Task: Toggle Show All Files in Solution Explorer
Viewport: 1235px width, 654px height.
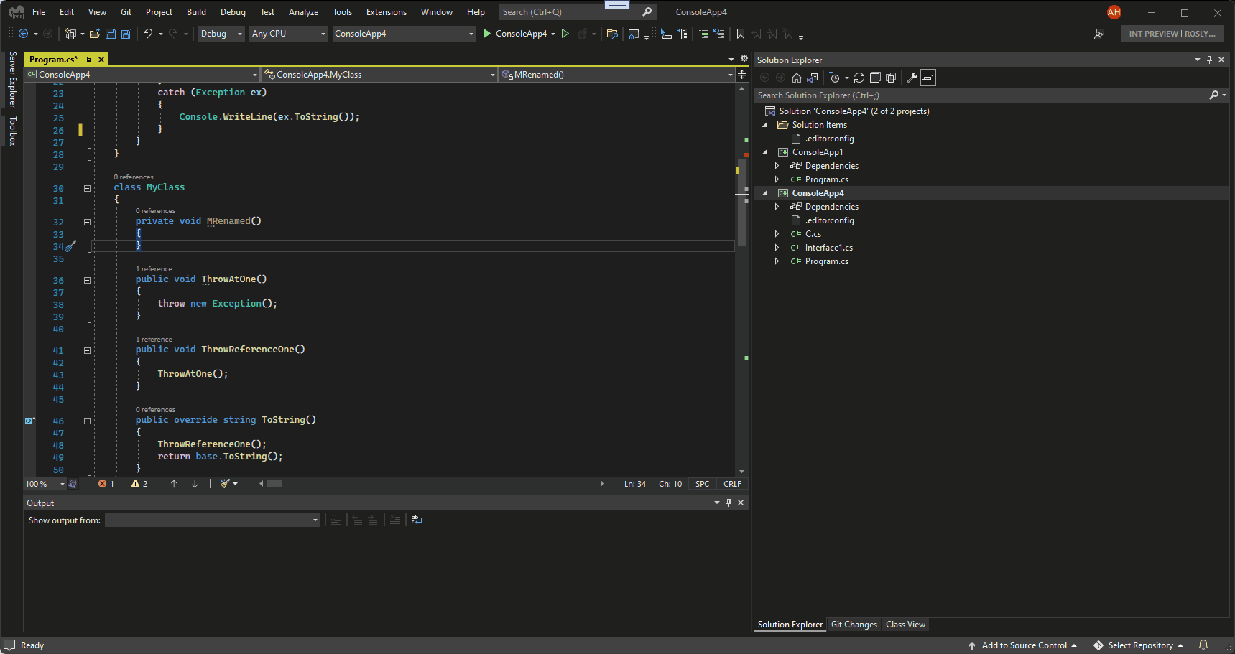Action: [891, 78]
